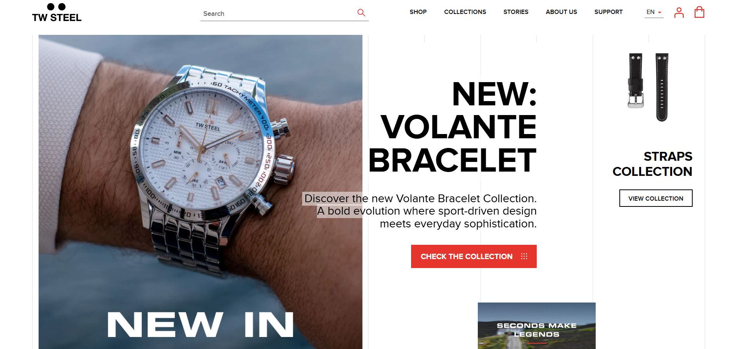Expand the EN language dropdown
The image size is (733, 349).
[x=654, y=12]
